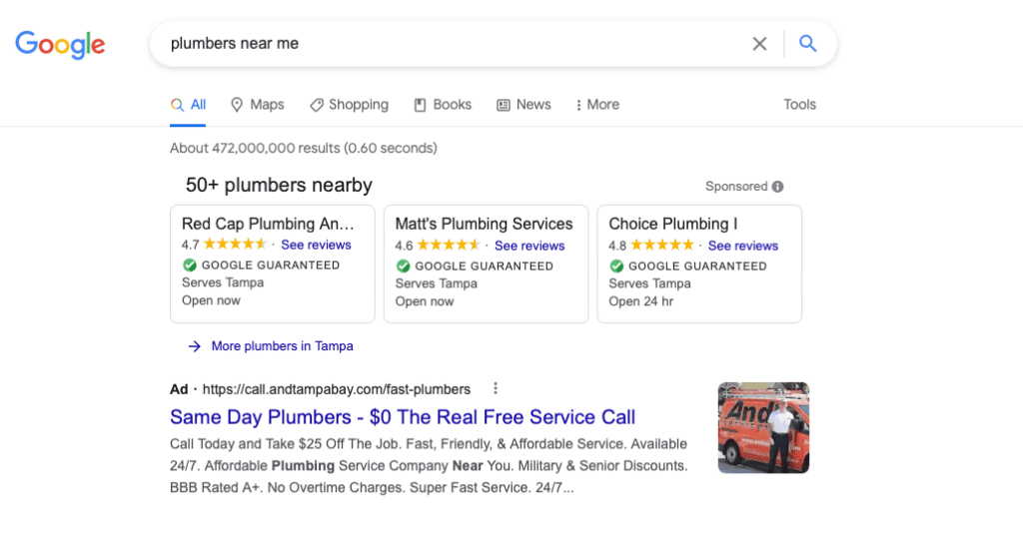The height and width of the screenshot is (537, 1023).
Task: Click the orange van ad thumbnail
Action: (x=763, y=427)
